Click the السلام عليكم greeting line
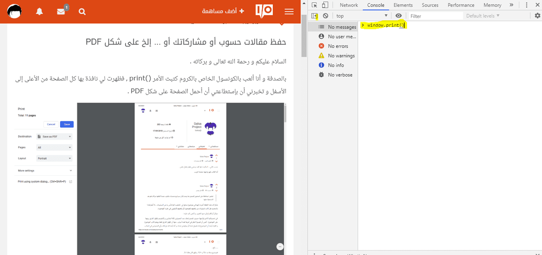The height and width of the screenshot is (255, 542). tap(239, 61)
